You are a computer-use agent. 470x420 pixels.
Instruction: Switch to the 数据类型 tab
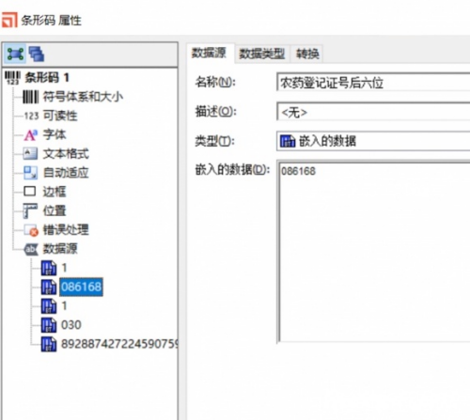click(x=262, y=54)
